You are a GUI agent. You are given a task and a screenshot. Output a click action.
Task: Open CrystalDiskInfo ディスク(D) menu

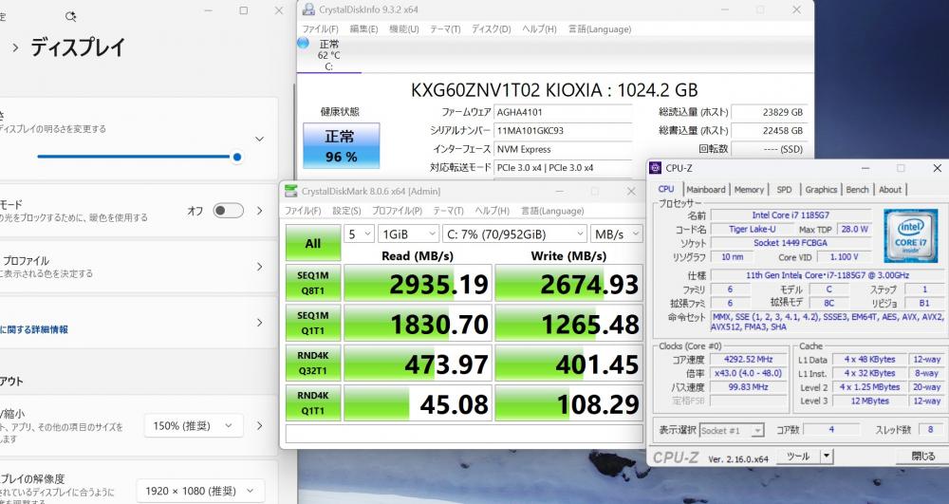coord(491,29)
